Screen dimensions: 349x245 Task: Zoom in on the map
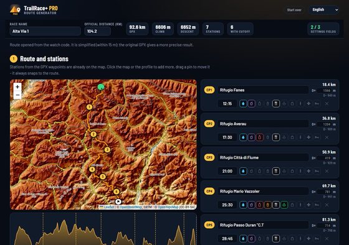tap(17, 87)
